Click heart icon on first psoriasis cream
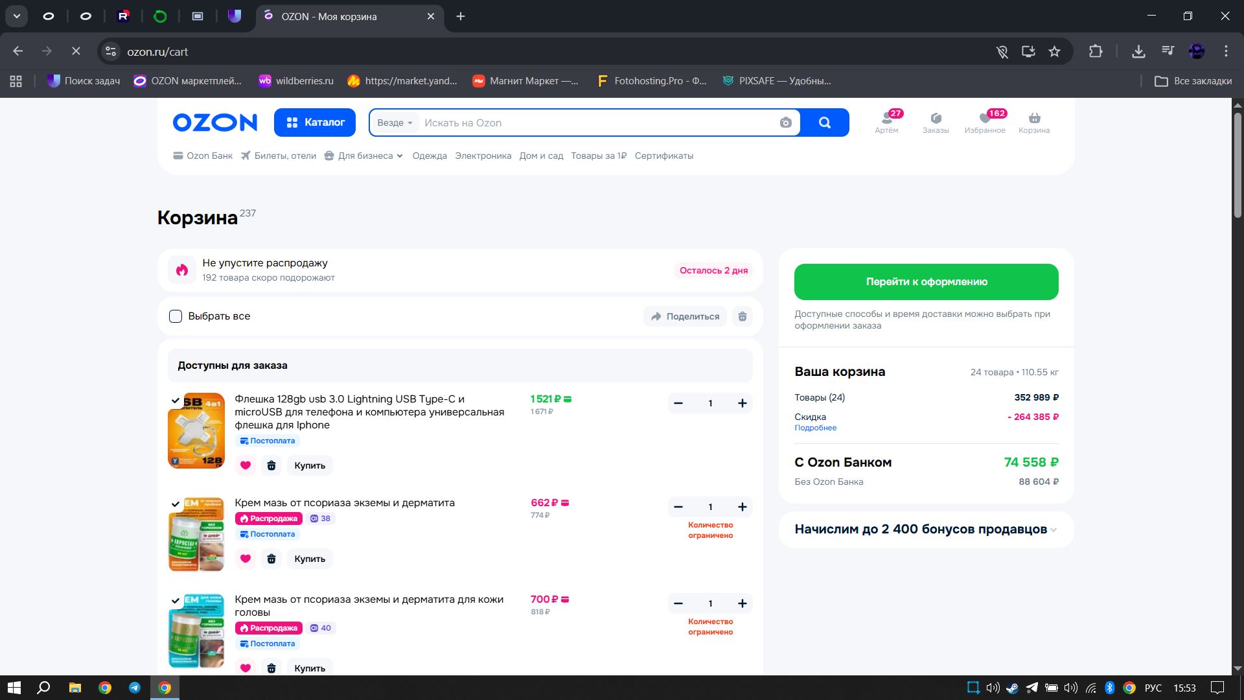Image resolution: width=1244 pixels, height=700 pixels. (246, 559)
